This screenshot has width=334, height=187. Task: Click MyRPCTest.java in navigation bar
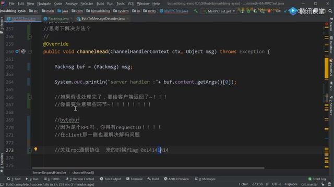click(x=174, y=11)
